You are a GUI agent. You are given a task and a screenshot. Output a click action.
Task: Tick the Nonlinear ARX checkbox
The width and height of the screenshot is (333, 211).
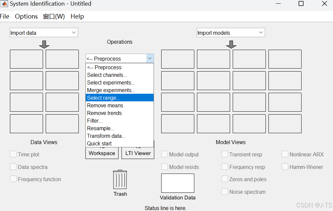tap(285, 154)
